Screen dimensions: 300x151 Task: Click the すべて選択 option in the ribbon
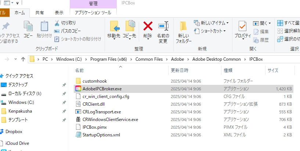point(289,23)
